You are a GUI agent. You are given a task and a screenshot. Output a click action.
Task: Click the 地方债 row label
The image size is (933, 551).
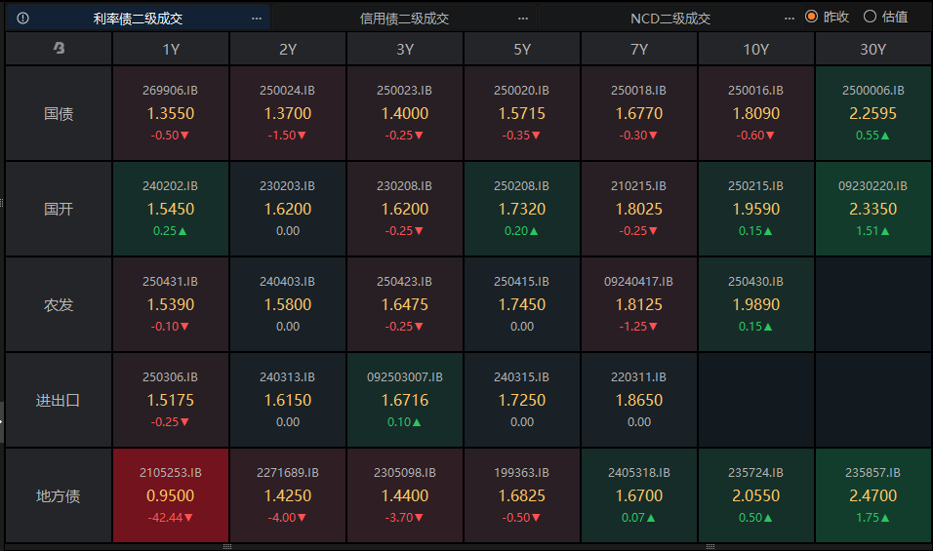coord(59,495)
